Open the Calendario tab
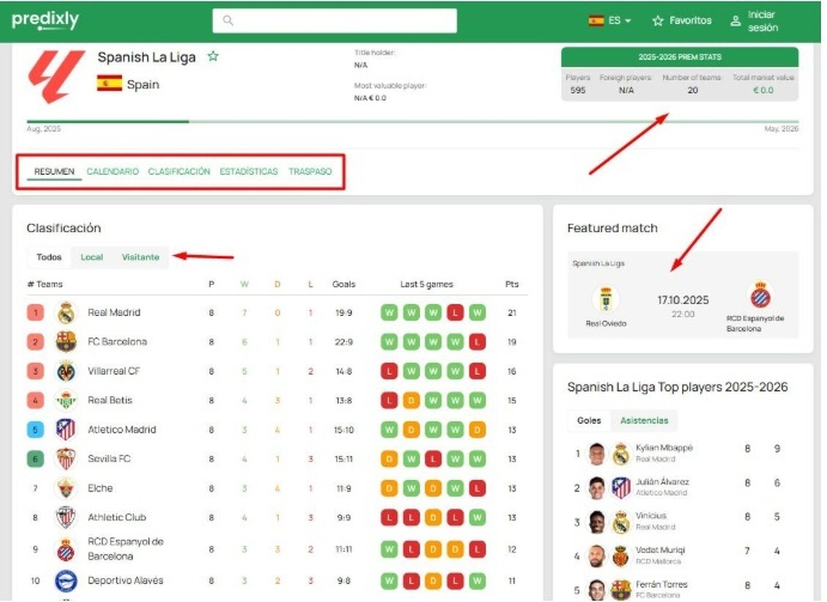 pyautogui.click(x=112, y=172)
